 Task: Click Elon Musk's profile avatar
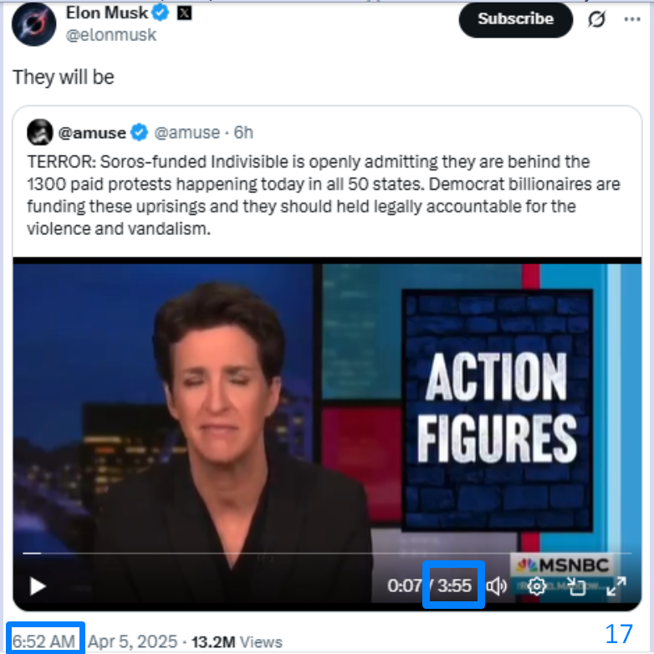33,24
